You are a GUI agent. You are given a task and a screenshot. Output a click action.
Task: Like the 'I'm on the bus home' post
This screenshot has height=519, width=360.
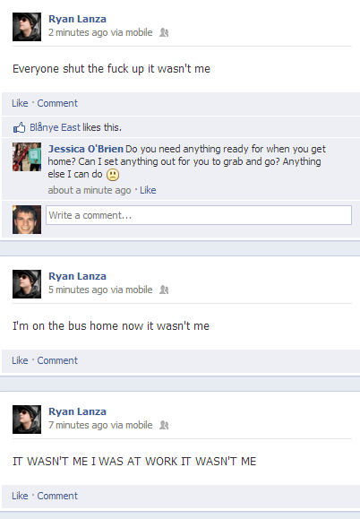click(x=20, y=360)
